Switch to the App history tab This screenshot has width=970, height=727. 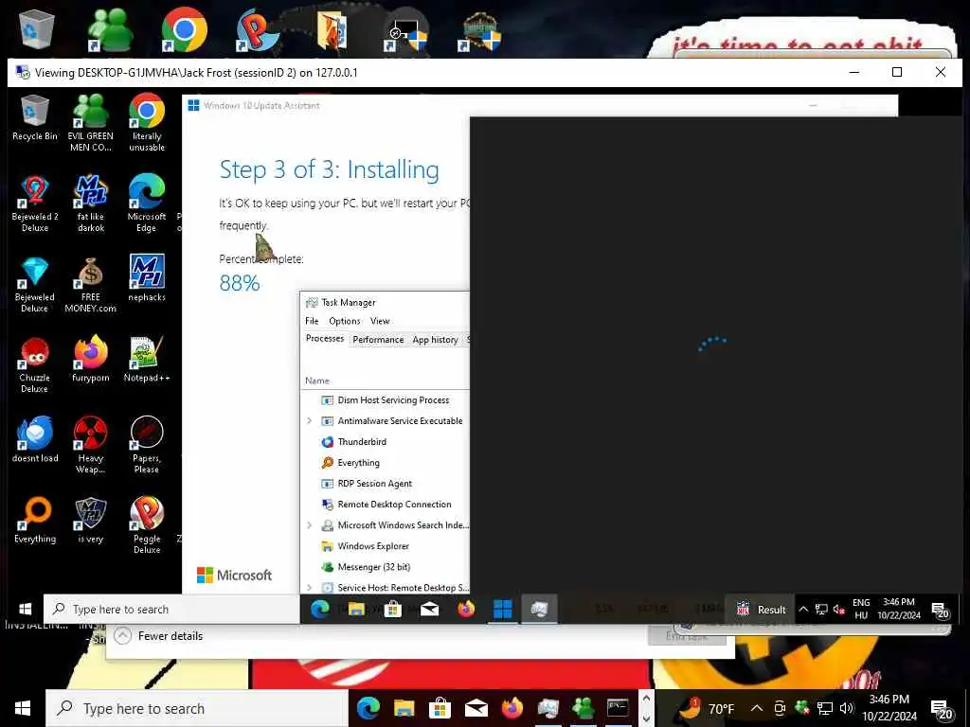pyautogui.click(x=435, y=340)
